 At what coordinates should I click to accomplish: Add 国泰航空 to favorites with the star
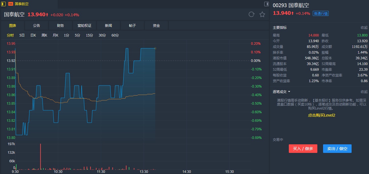[262, 14]
